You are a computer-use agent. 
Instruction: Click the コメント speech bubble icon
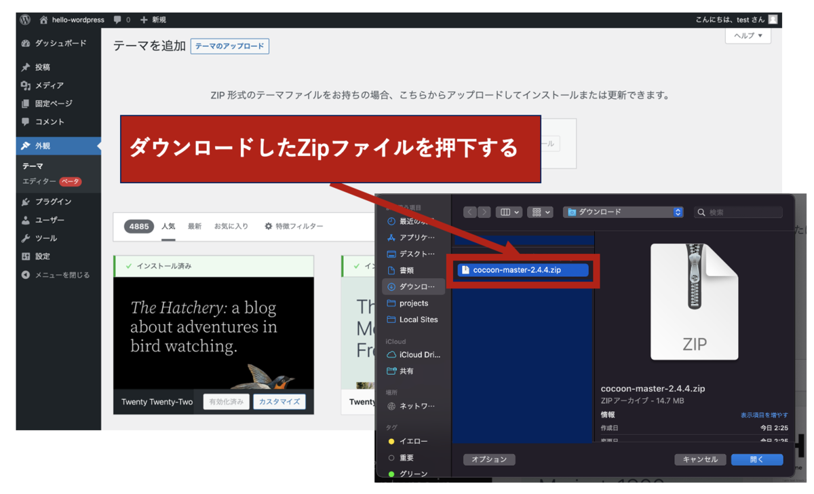coord(26,122)
